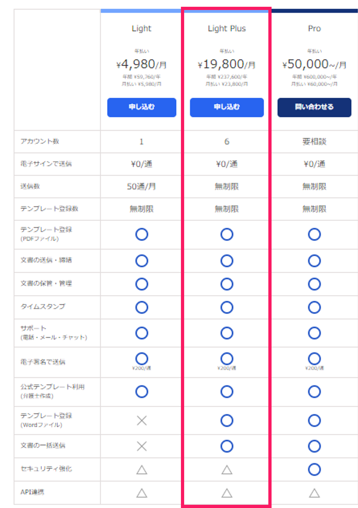
Task: Click the circle icon for Pro 文書の一括送信
Action: (x=314, y=446)
